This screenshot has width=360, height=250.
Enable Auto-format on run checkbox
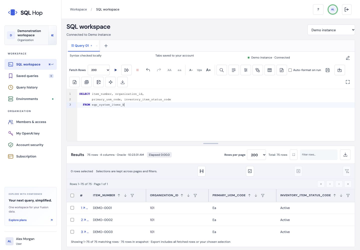tap(290, 70)
